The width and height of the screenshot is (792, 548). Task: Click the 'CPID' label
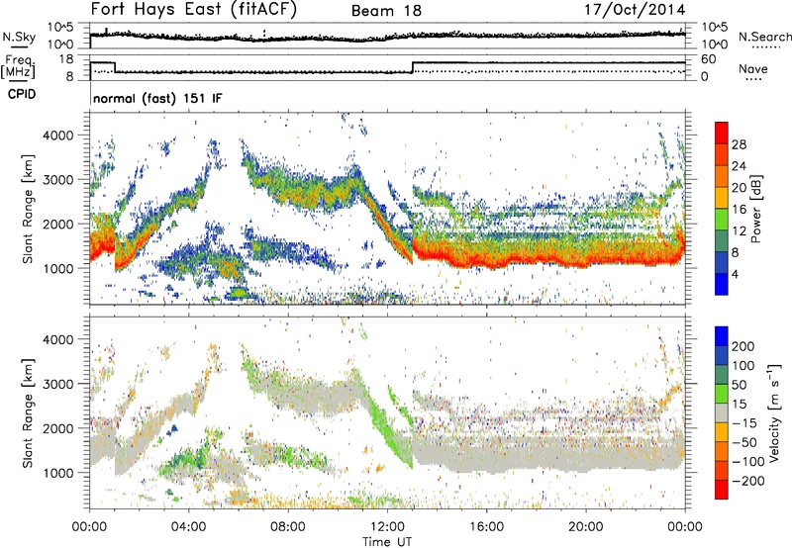click(22, 94)
